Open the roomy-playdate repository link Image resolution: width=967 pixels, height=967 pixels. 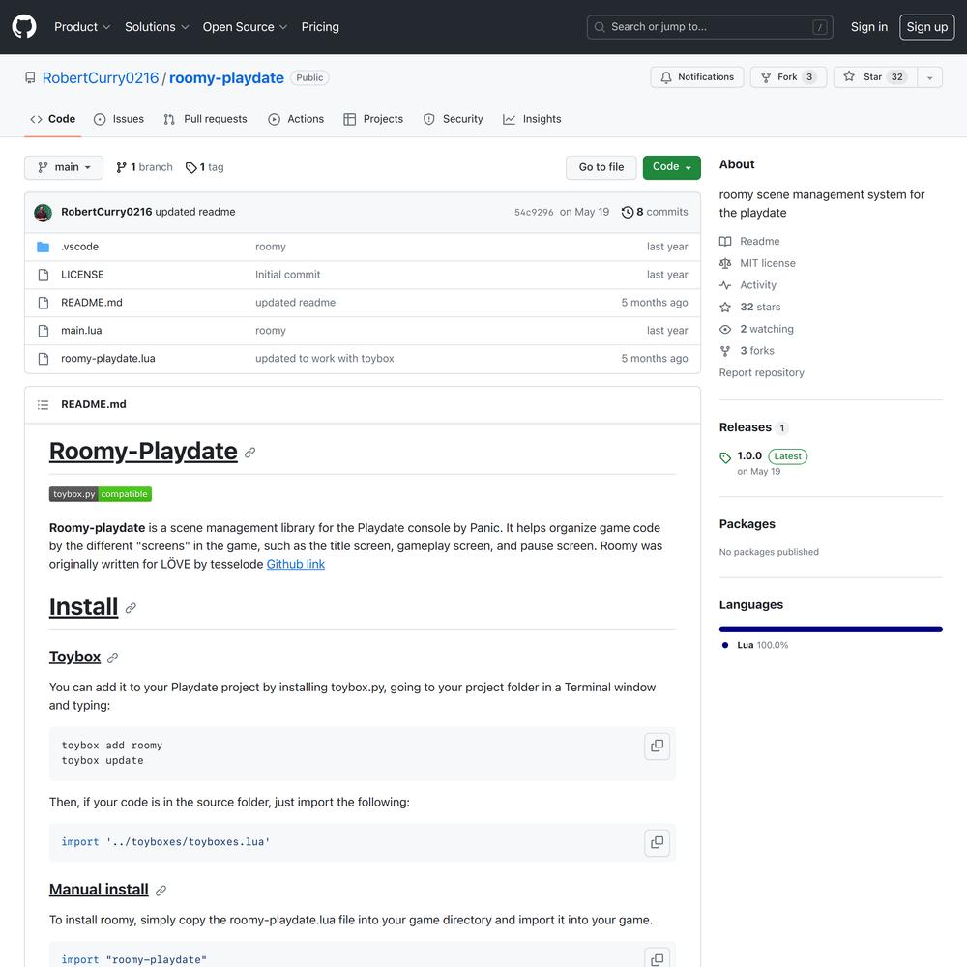pos(226,78)
